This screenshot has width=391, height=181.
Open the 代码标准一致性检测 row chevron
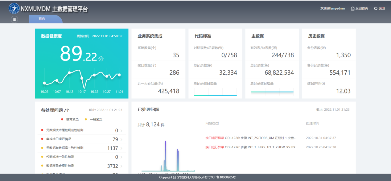coord(121,157)
